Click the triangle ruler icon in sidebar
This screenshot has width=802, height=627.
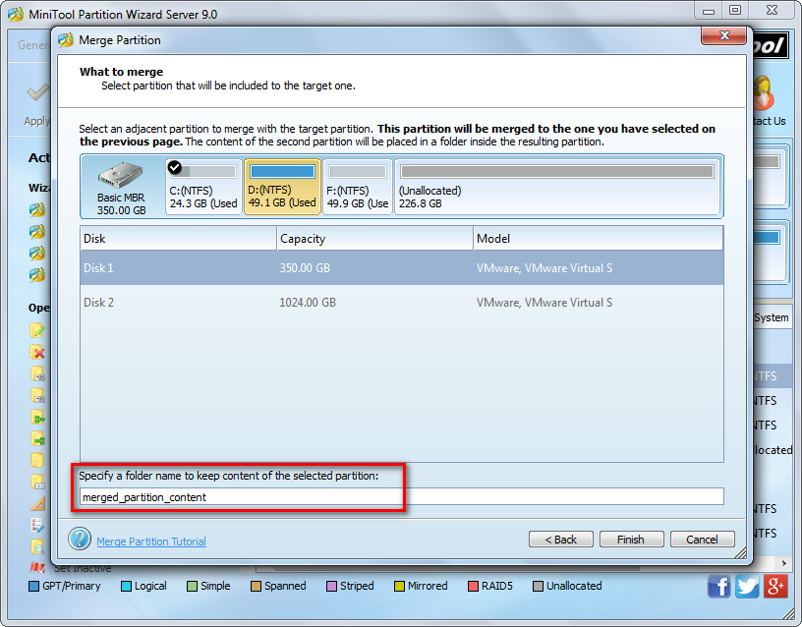[x=38, y=504]
